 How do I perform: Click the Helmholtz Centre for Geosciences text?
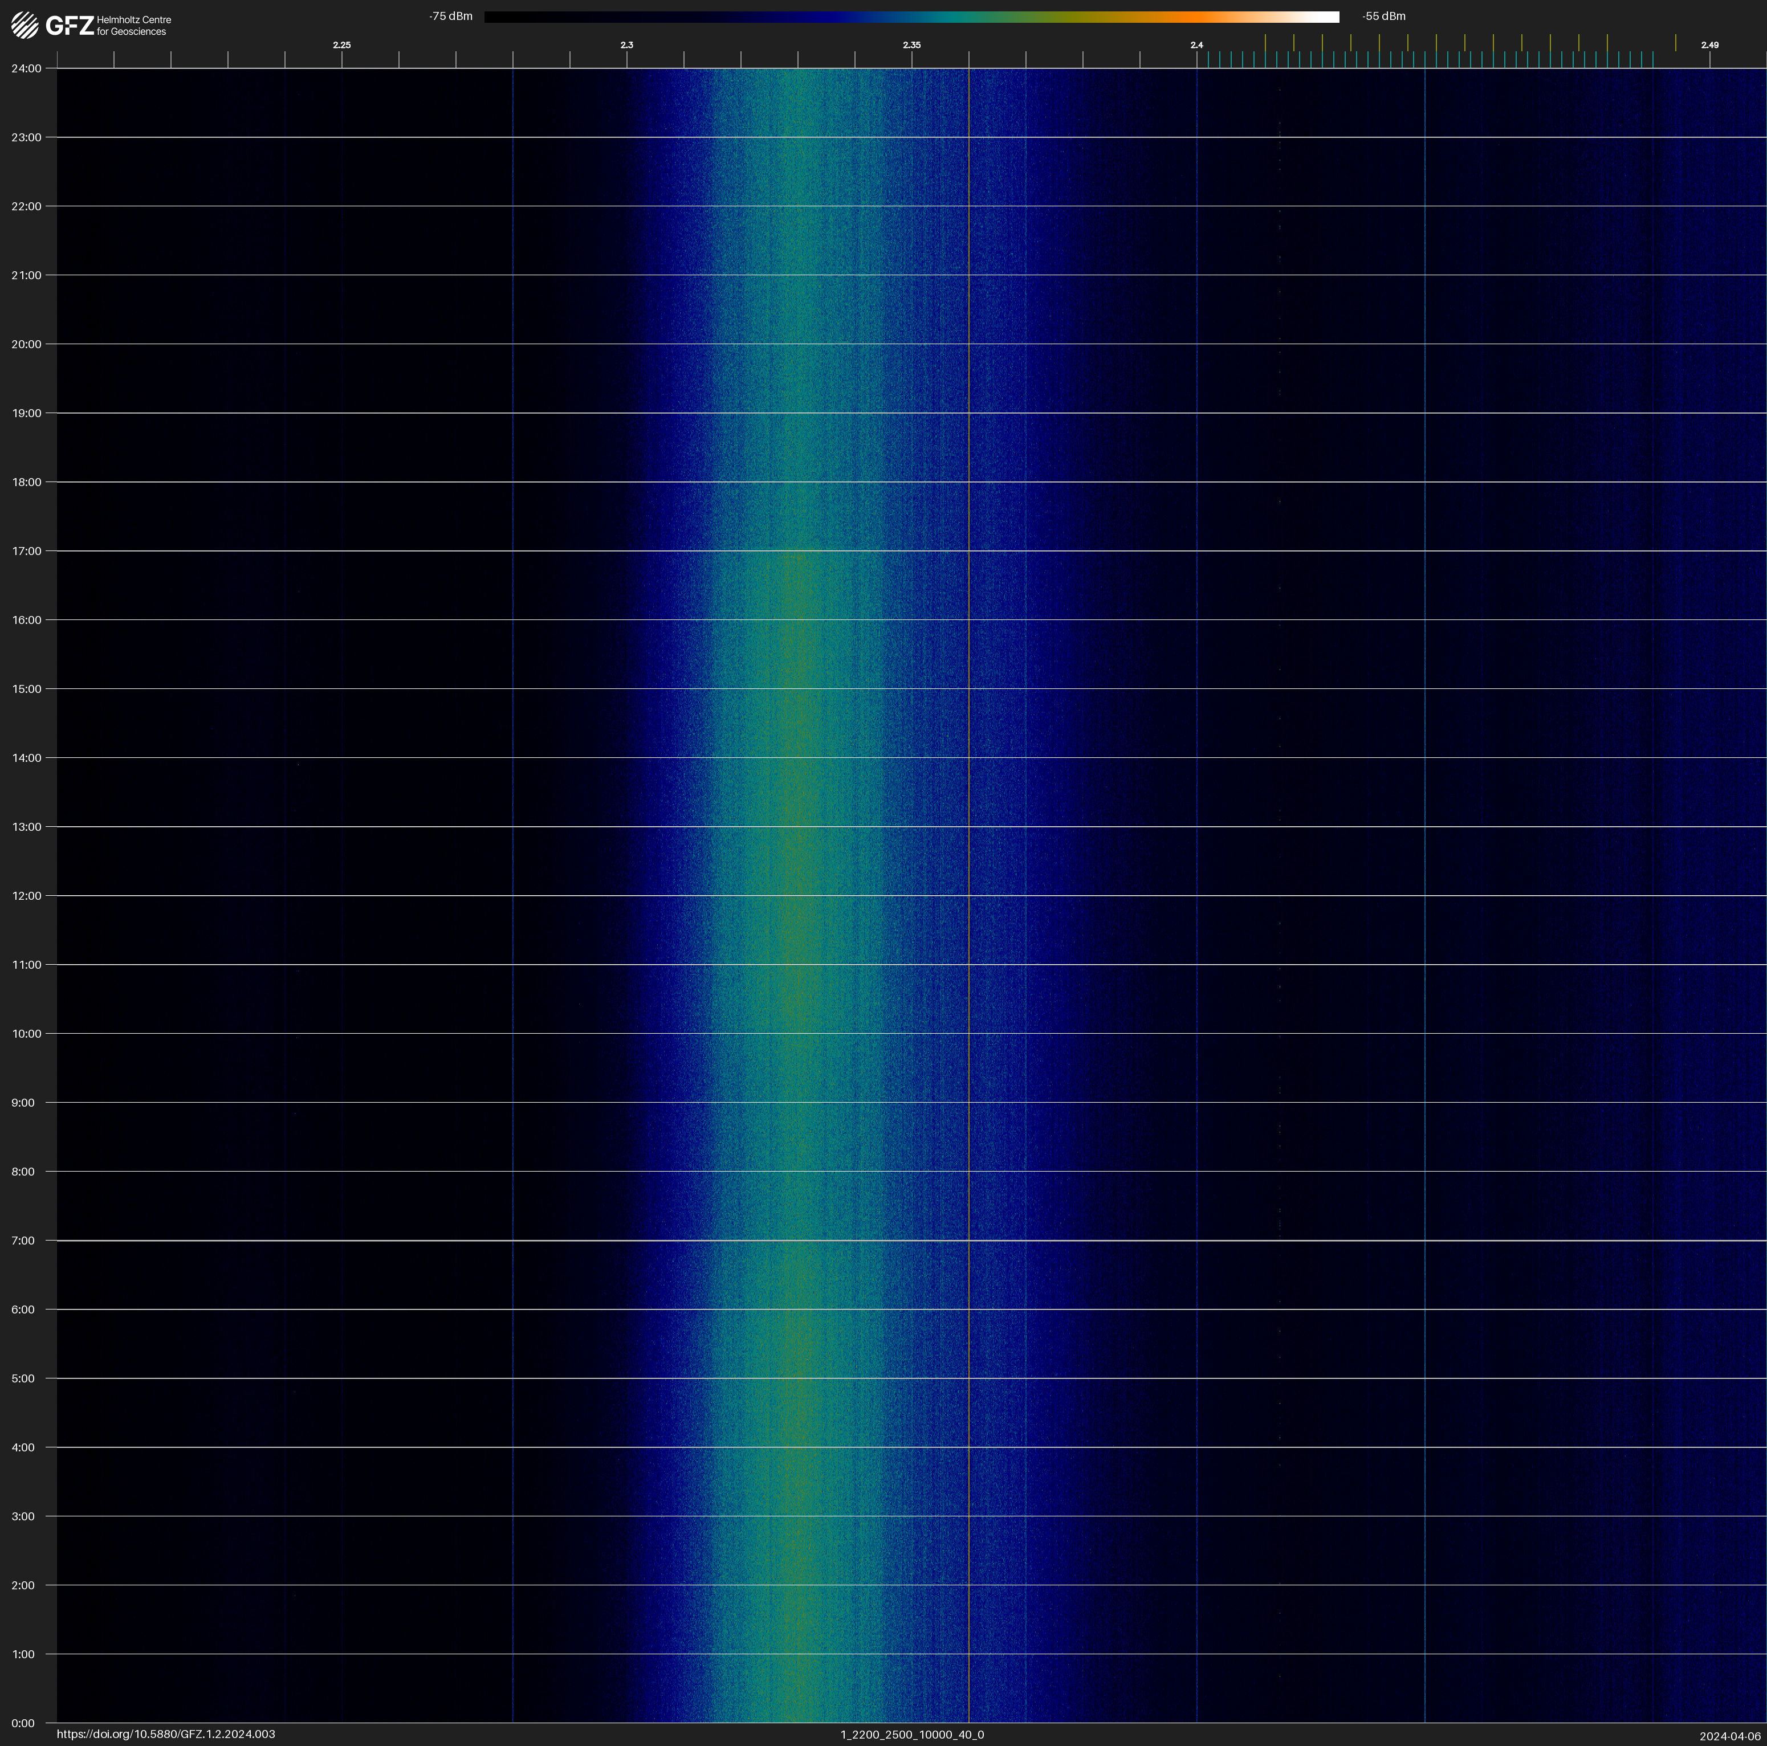(133, 26)
